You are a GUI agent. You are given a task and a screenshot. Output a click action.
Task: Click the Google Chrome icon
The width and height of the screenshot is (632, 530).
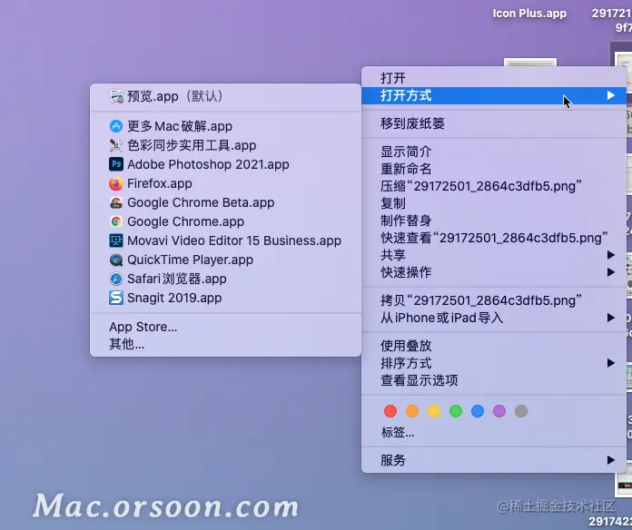pos(116,221)
